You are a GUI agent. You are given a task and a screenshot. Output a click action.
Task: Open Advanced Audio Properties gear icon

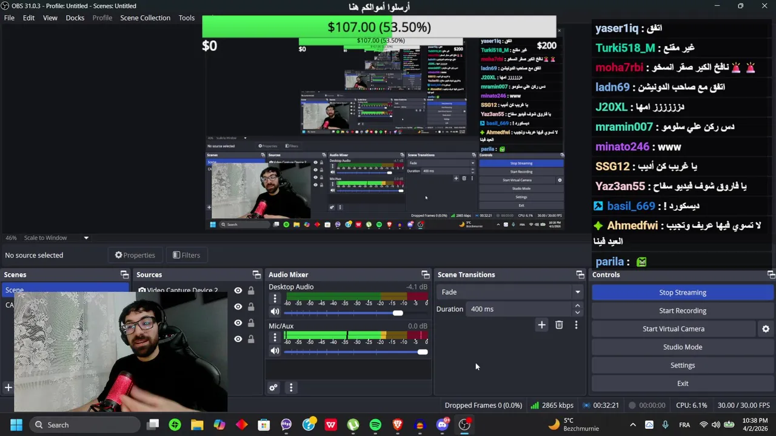273,388
